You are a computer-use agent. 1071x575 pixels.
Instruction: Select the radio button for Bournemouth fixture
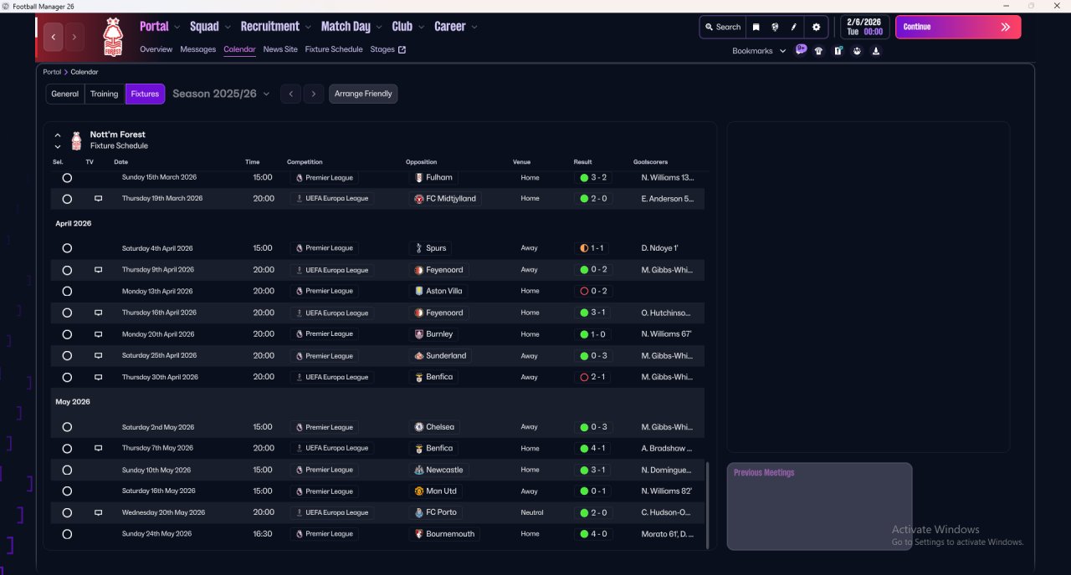(x=67, y=534)
